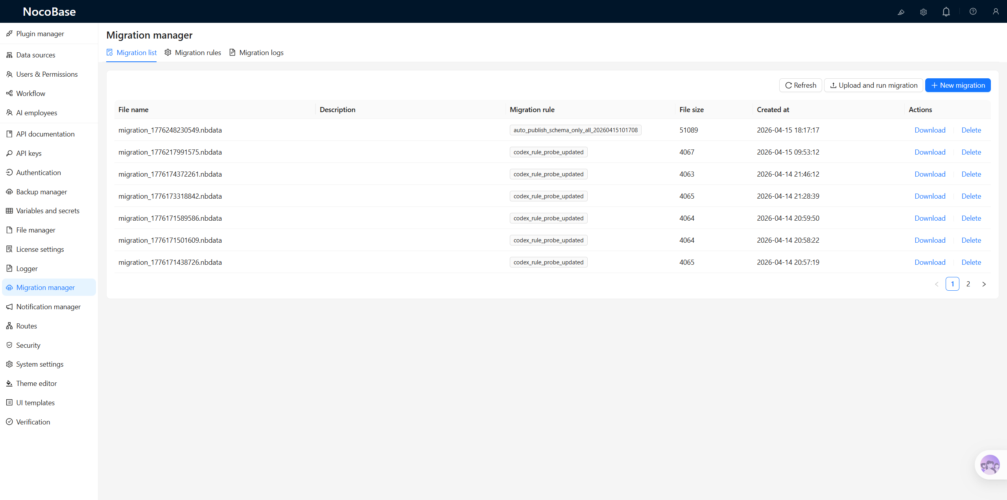Open the notifications bell icon

tap(946, 12)
